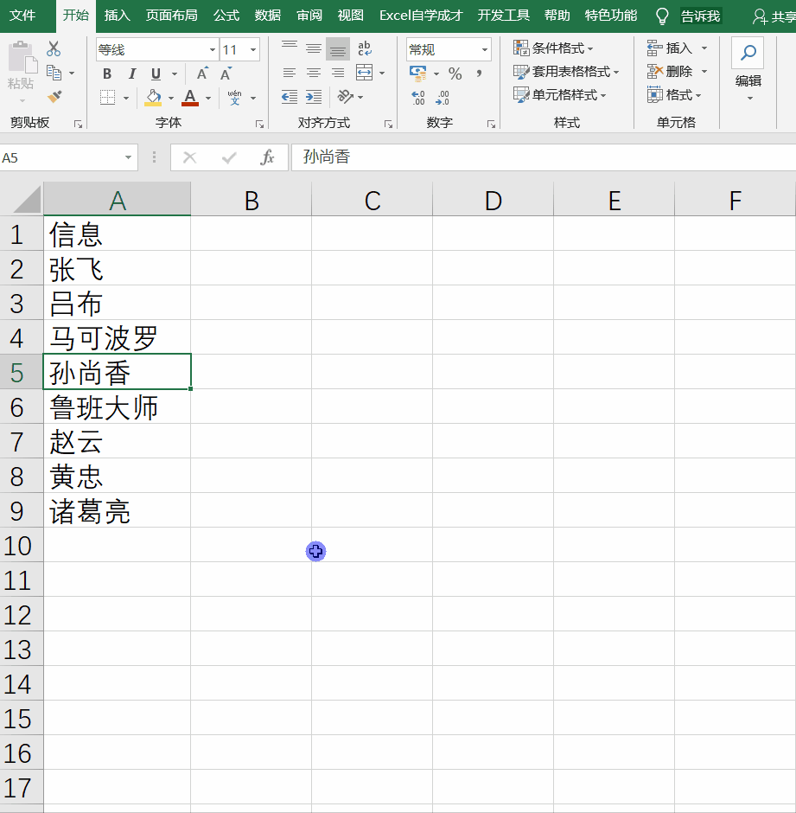
Task: Click the formula bar cancel X
Action: [189, 157]
